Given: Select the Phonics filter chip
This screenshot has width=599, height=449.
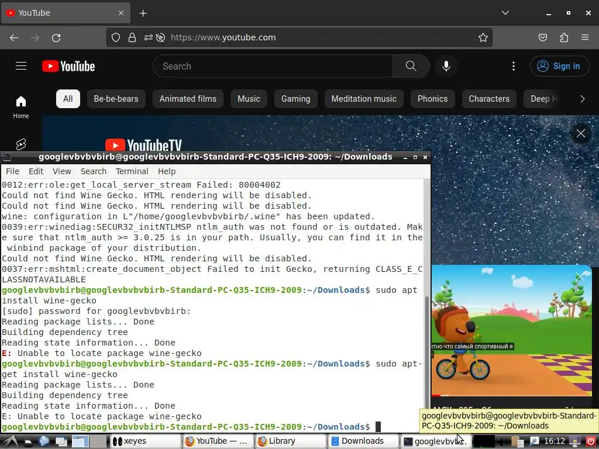Looking at the screenshot, I should [432, 99].
